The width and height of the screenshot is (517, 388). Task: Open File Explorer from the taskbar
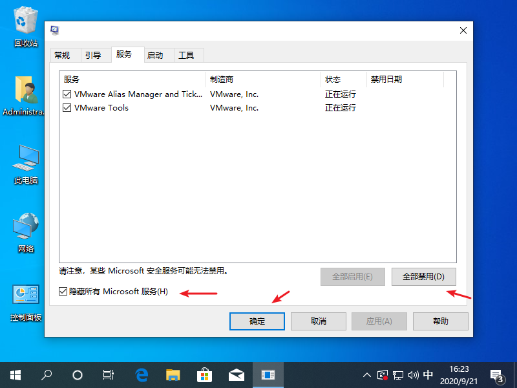click(x=173, y=374)
